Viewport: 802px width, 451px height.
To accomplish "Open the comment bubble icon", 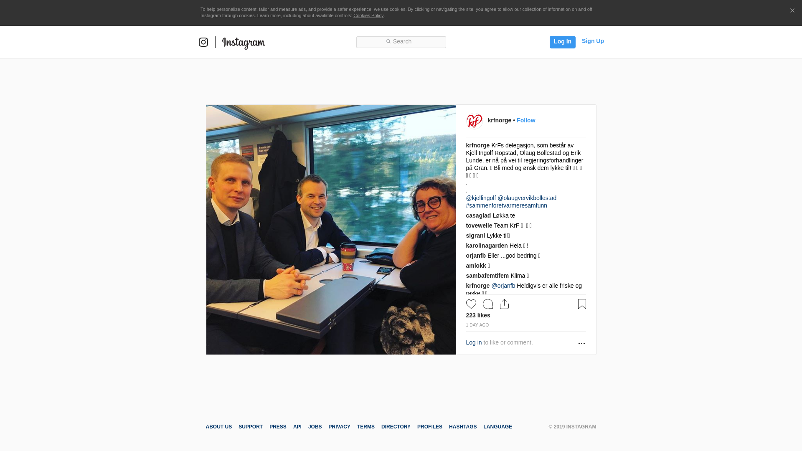I will pos(488,304).
